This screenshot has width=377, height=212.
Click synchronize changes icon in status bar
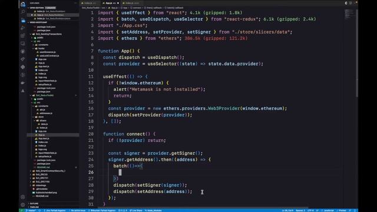tap(39, 211)
